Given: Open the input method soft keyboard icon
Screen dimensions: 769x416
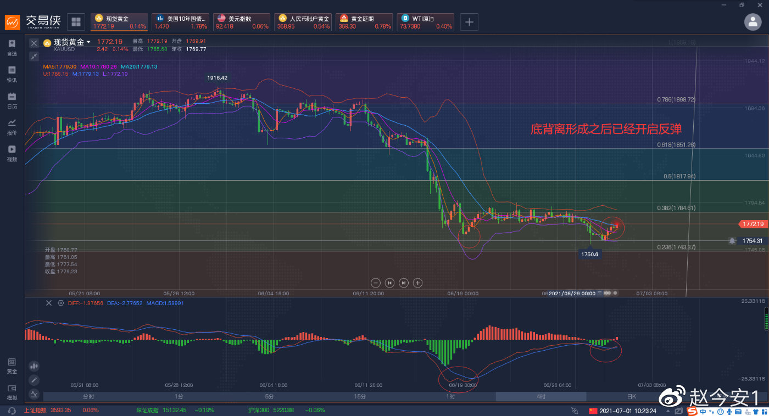Looking at the screenshot, I should click(x=737, y=411).
